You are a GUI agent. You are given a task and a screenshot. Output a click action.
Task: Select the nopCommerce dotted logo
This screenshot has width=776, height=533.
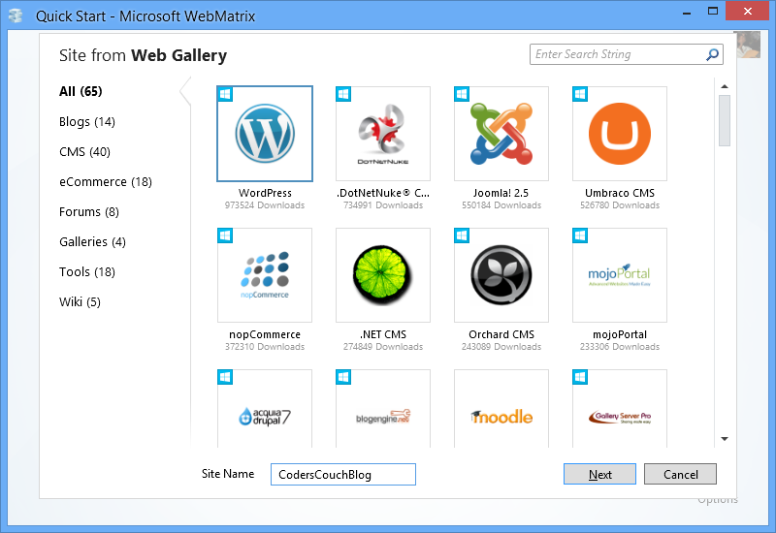[x=265, y=275]
